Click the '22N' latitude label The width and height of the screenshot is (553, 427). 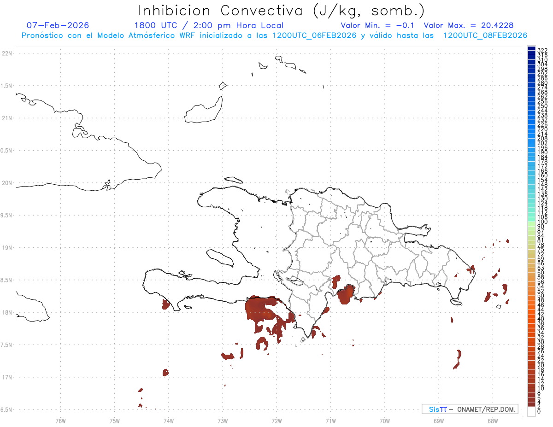tap(6, 53)
